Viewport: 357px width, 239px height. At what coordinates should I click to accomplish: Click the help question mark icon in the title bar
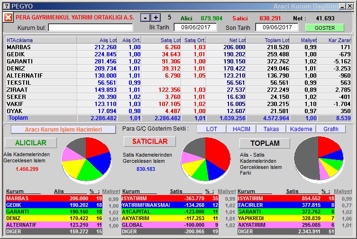click(7, 6)
